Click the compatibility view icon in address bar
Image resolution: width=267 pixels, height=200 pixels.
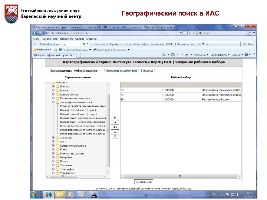(x=185, y=33)
